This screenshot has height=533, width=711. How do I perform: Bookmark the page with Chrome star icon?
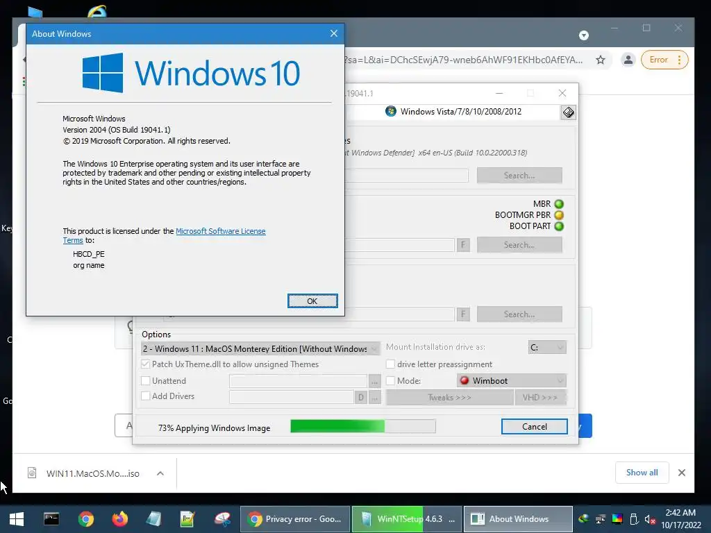pyautogui.click(x=601, y=60)
